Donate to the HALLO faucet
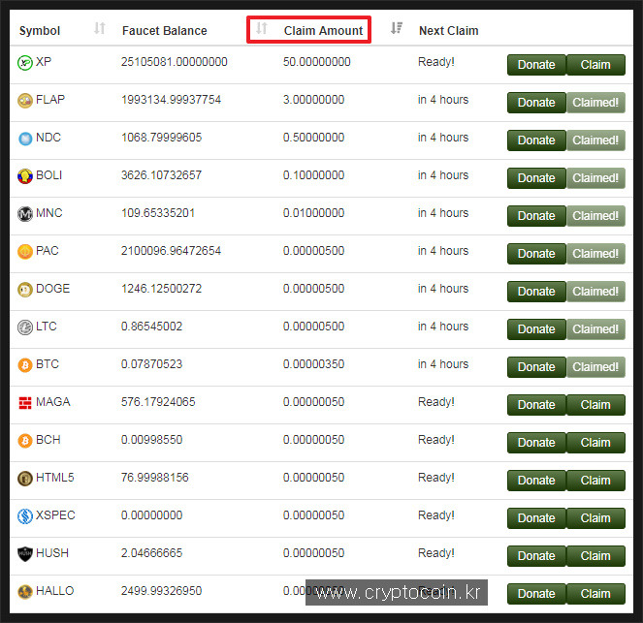 coord(536,594)
